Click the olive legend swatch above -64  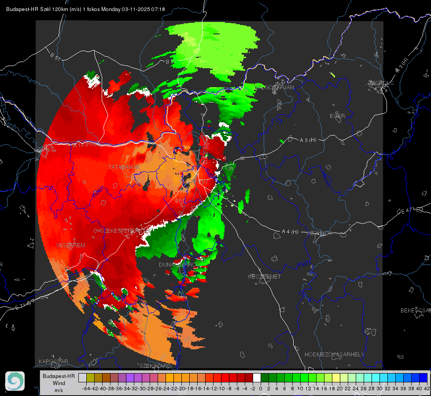[x=90, y=378]
